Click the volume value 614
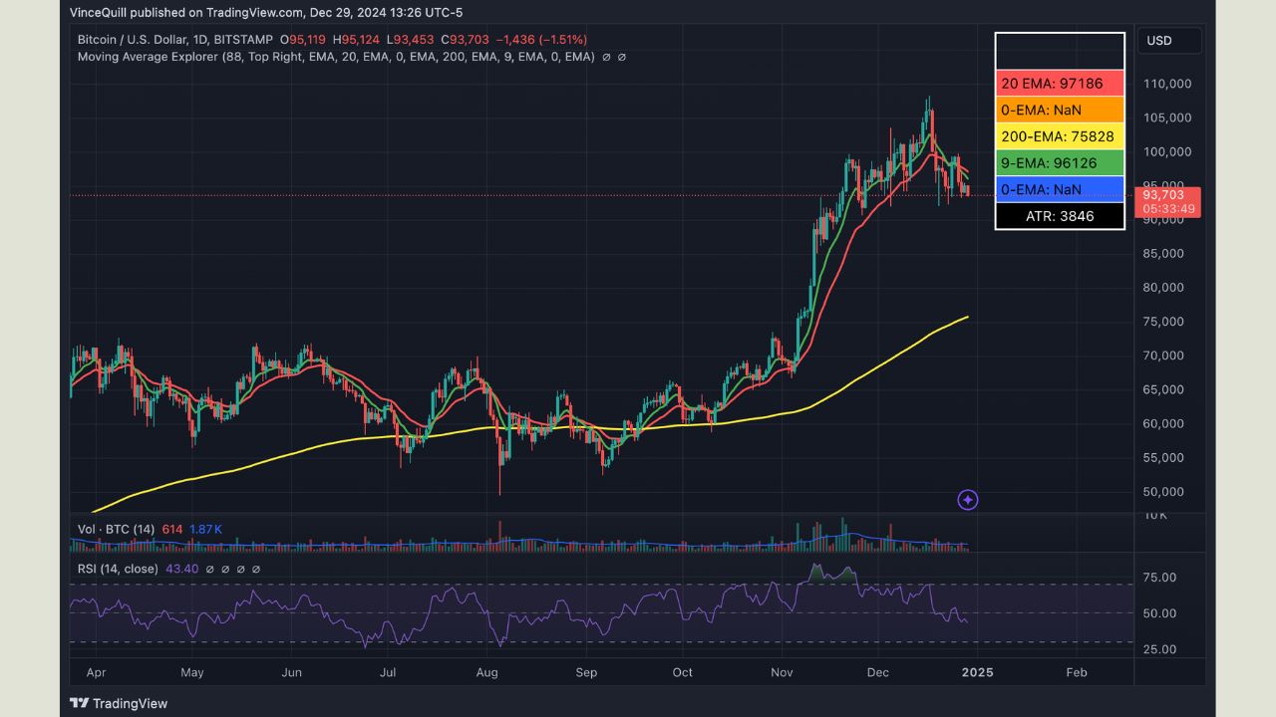 point(172,529)
